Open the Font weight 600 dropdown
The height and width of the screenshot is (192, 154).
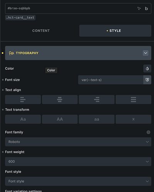pyautogui.click(x=78, y=162)
